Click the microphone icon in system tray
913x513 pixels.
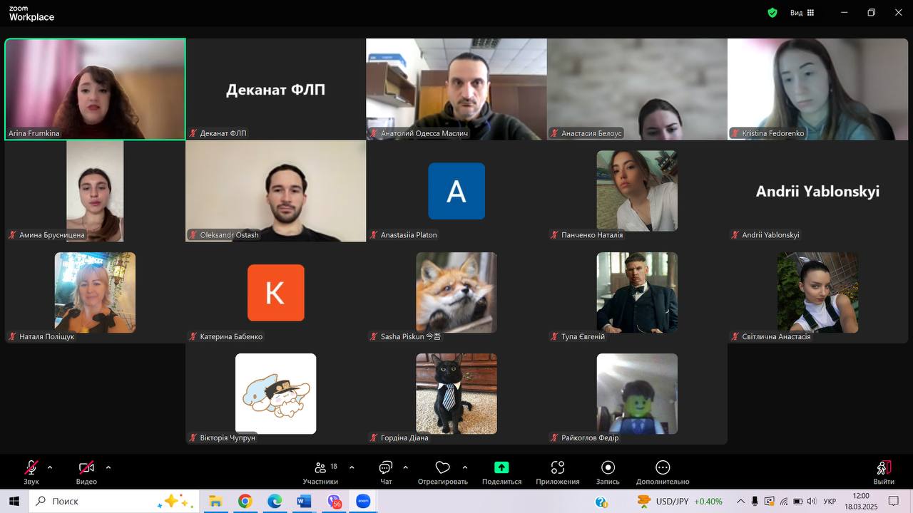755,502
